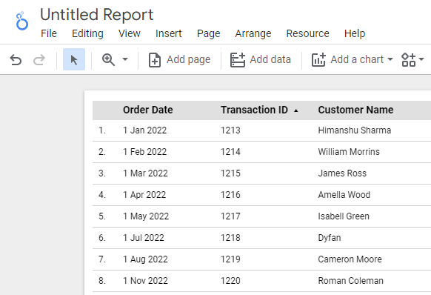Select the 1 Apr 2022 date cell

pyautogui.click(x=144, y=194)
